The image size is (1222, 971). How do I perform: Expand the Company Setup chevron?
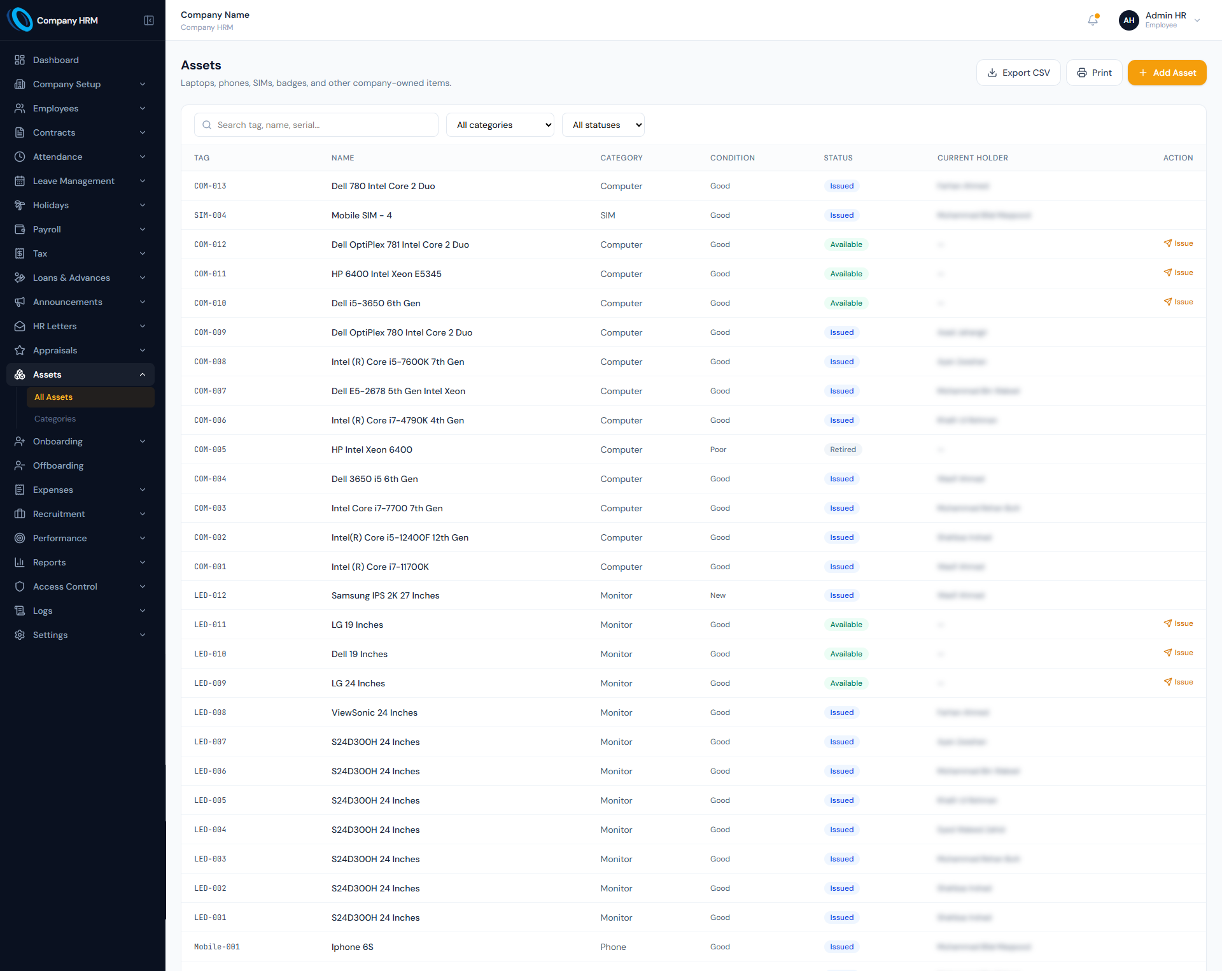(x=143, y=84)
